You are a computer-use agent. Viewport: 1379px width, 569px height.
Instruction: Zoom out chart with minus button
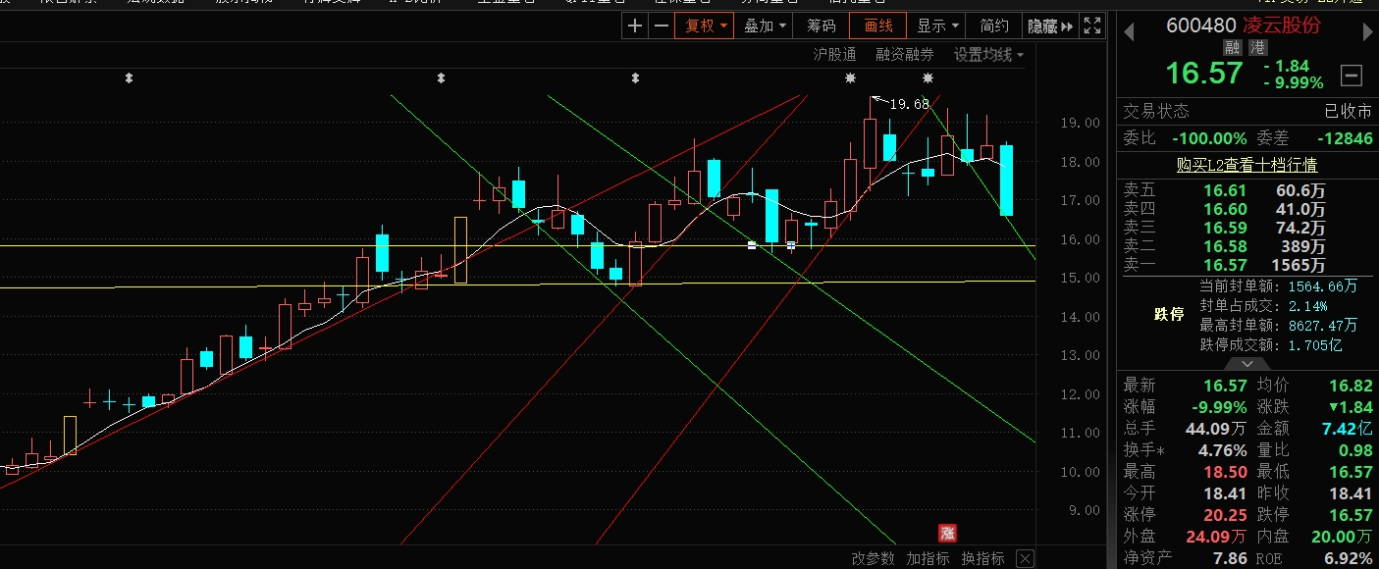tap(662, 26)
